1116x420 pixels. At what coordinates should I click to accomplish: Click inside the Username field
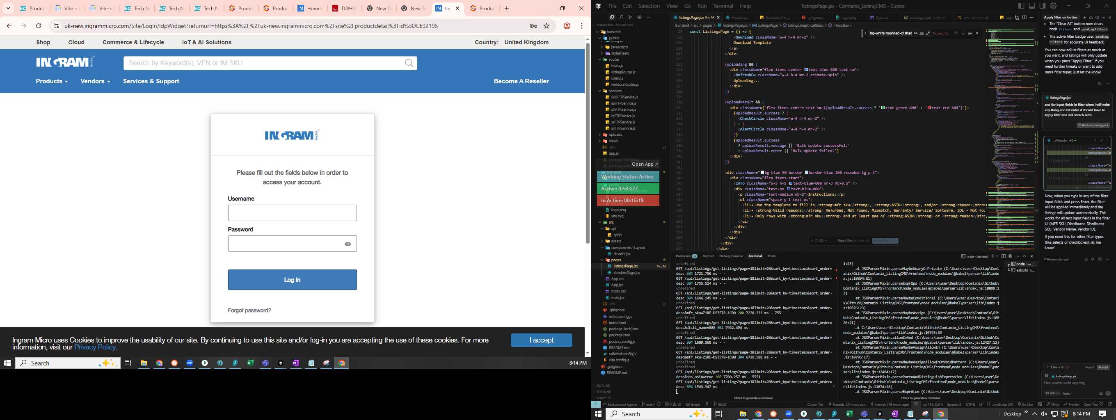click(x=293, y=213)
